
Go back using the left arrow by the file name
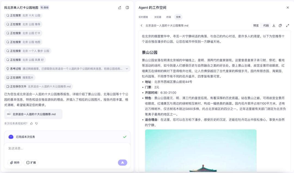coord(142,25)
